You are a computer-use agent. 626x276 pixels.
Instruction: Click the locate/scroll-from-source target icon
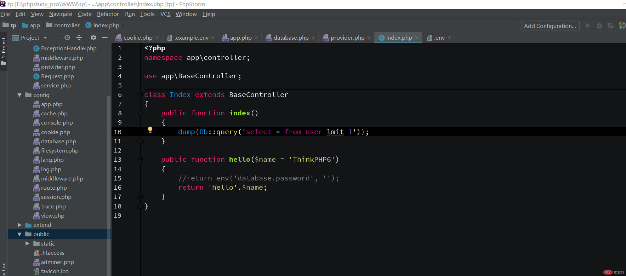click(67, 38)
